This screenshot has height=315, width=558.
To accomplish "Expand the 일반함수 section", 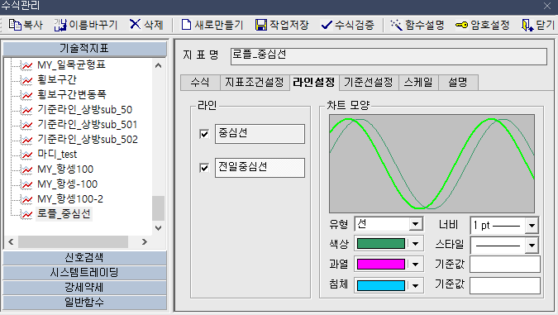I will pyautogui.click(x=84, y=303).
